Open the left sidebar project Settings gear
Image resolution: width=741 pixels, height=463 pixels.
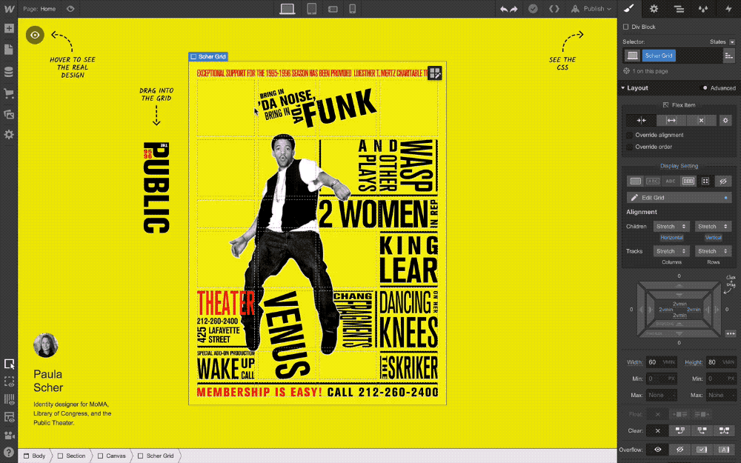pos(9,135)
